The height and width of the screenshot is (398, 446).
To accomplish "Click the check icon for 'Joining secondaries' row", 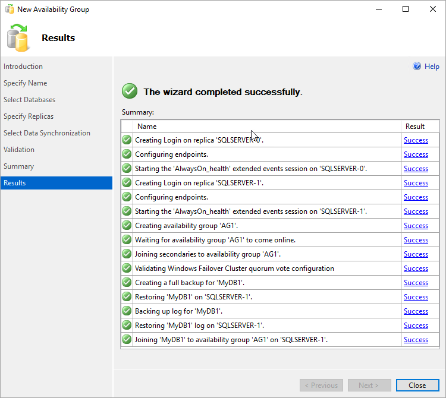I will click(127, 254).
